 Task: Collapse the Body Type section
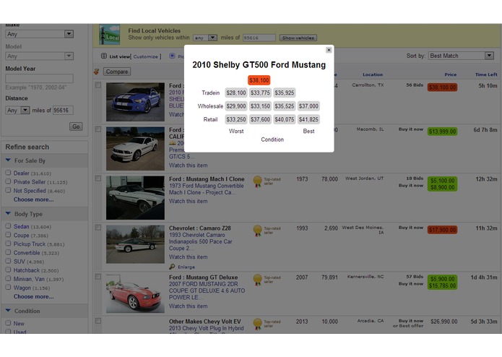[x=9, y=213]
